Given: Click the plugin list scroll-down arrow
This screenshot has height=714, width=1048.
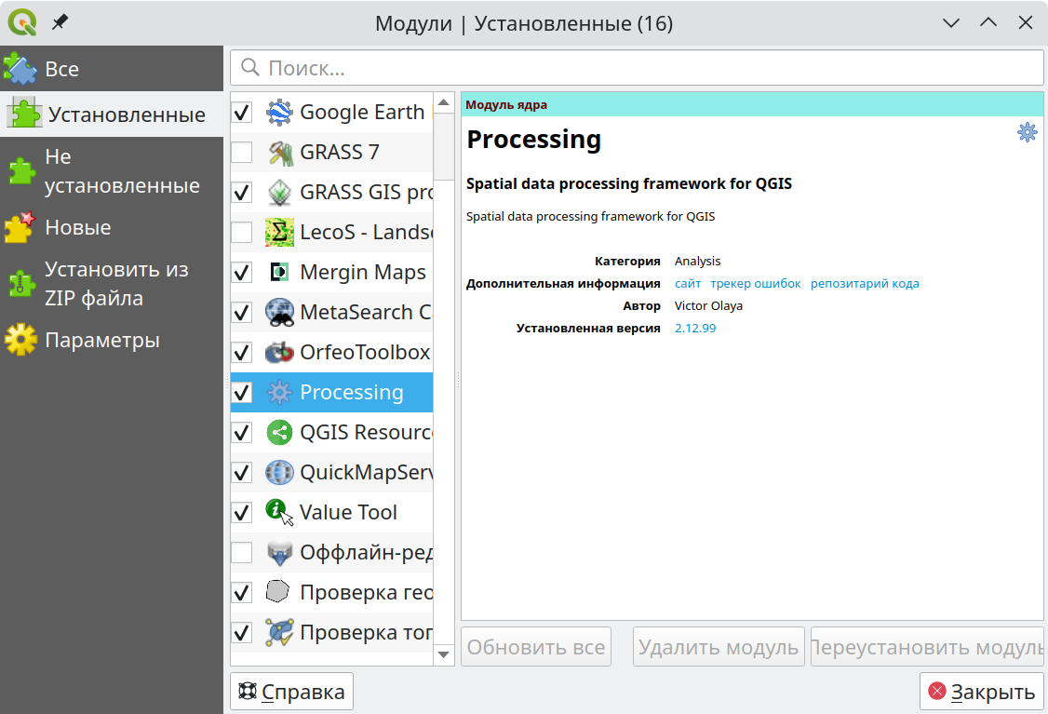Looking at the screenshot, I should pyautogui.click(x=443, y=654).
